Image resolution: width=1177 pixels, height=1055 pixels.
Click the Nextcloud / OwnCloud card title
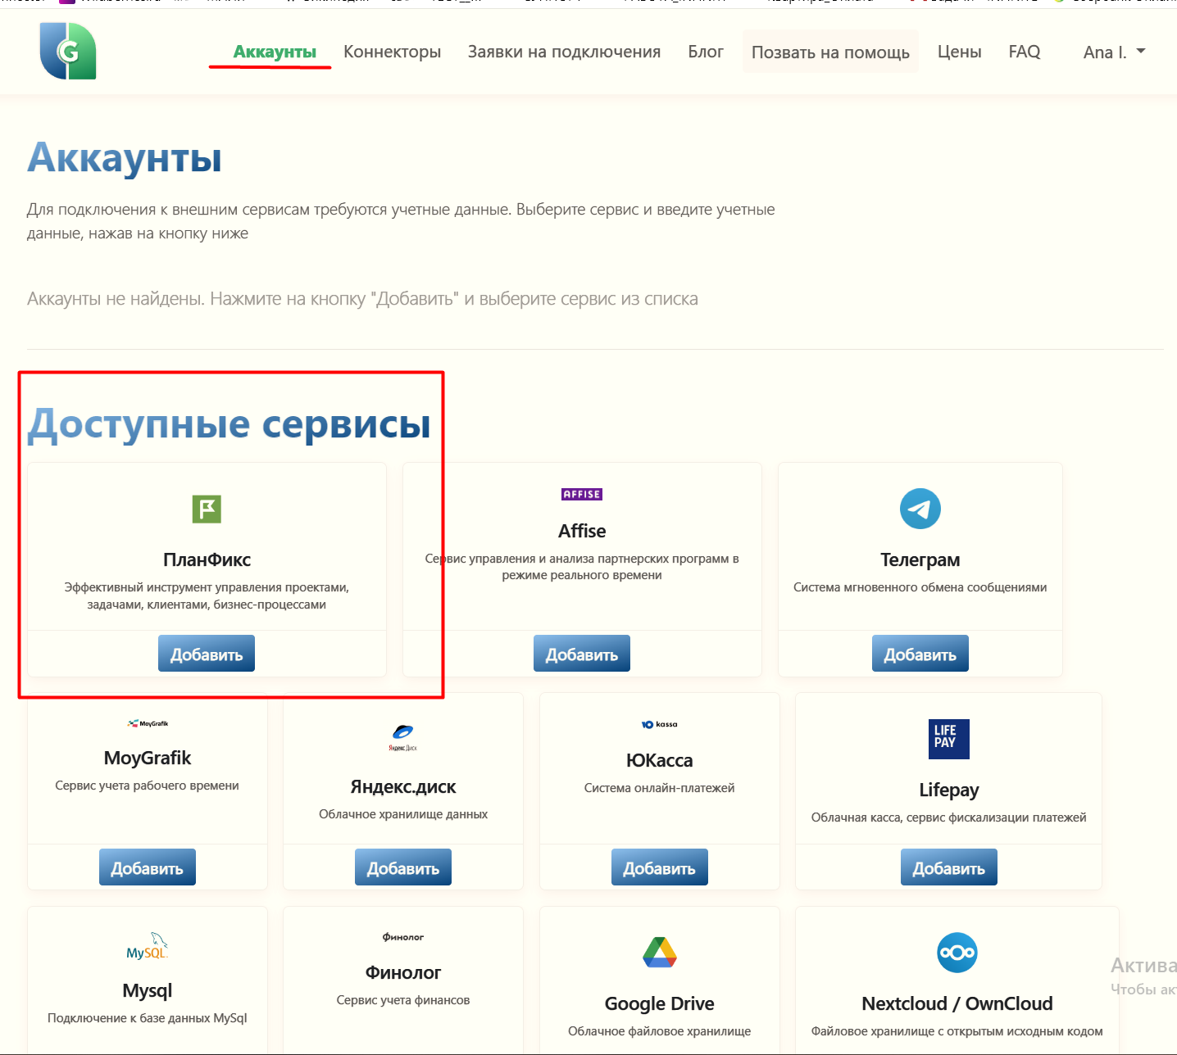tap(957, 1003)
